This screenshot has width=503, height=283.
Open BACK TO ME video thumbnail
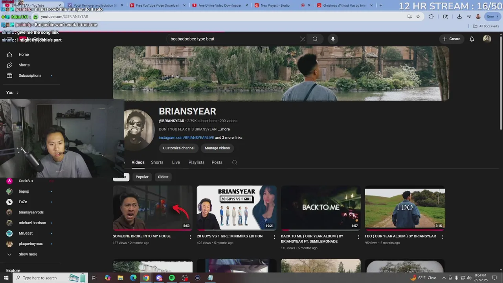[x=321, y=208]
